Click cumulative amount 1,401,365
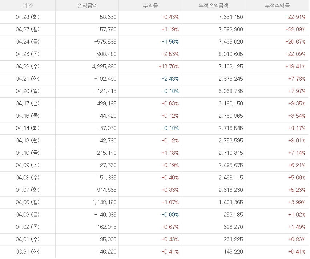Screen dimensions: 310x259 pos(231,202)
